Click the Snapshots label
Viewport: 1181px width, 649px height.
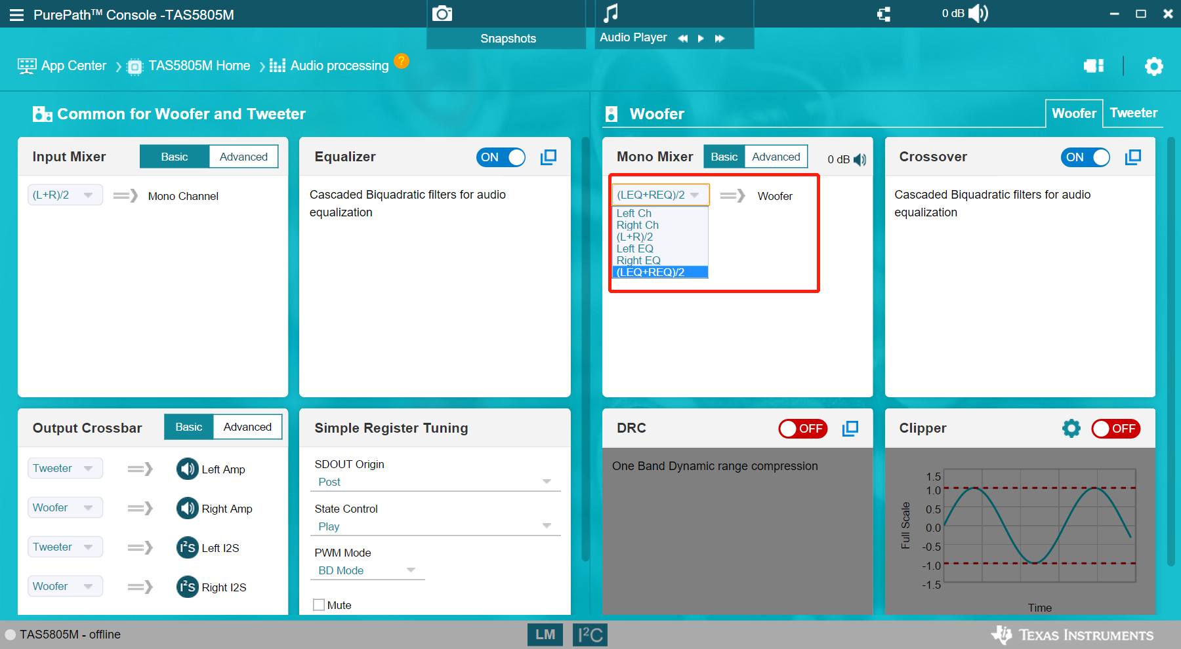pos(508,39)
